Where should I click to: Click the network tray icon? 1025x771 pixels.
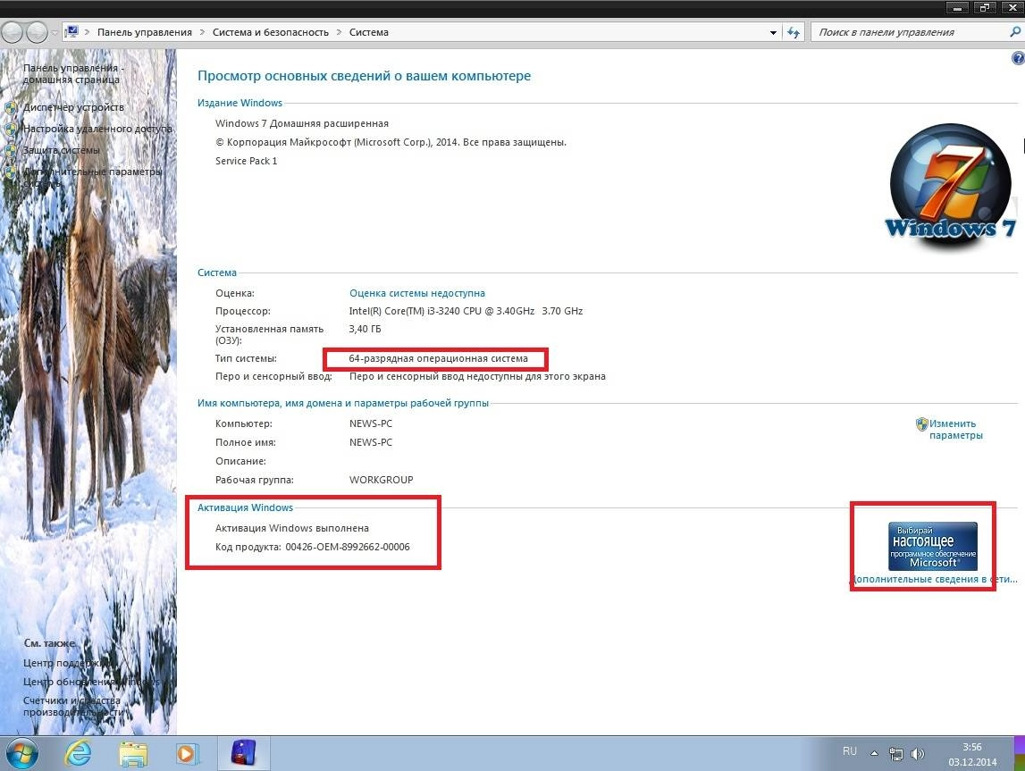click(895, 754)
